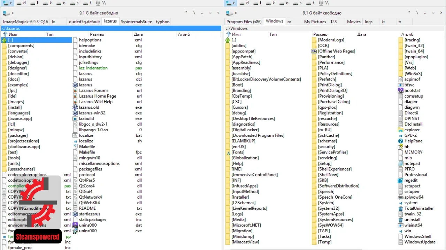Click the Fonts folder icon
This screenshot has height=250, width=446.
coord(228,152)
